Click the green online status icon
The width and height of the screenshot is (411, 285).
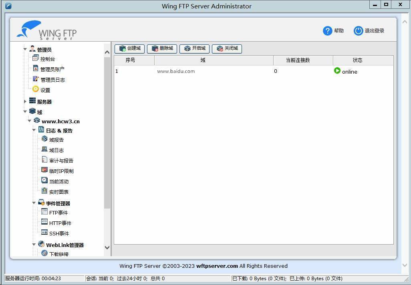[x=337, y=71]
